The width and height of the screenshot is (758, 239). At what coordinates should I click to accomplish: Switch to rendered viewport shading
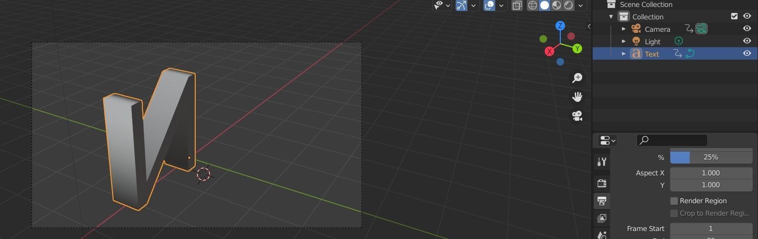[x=568, y=5]
